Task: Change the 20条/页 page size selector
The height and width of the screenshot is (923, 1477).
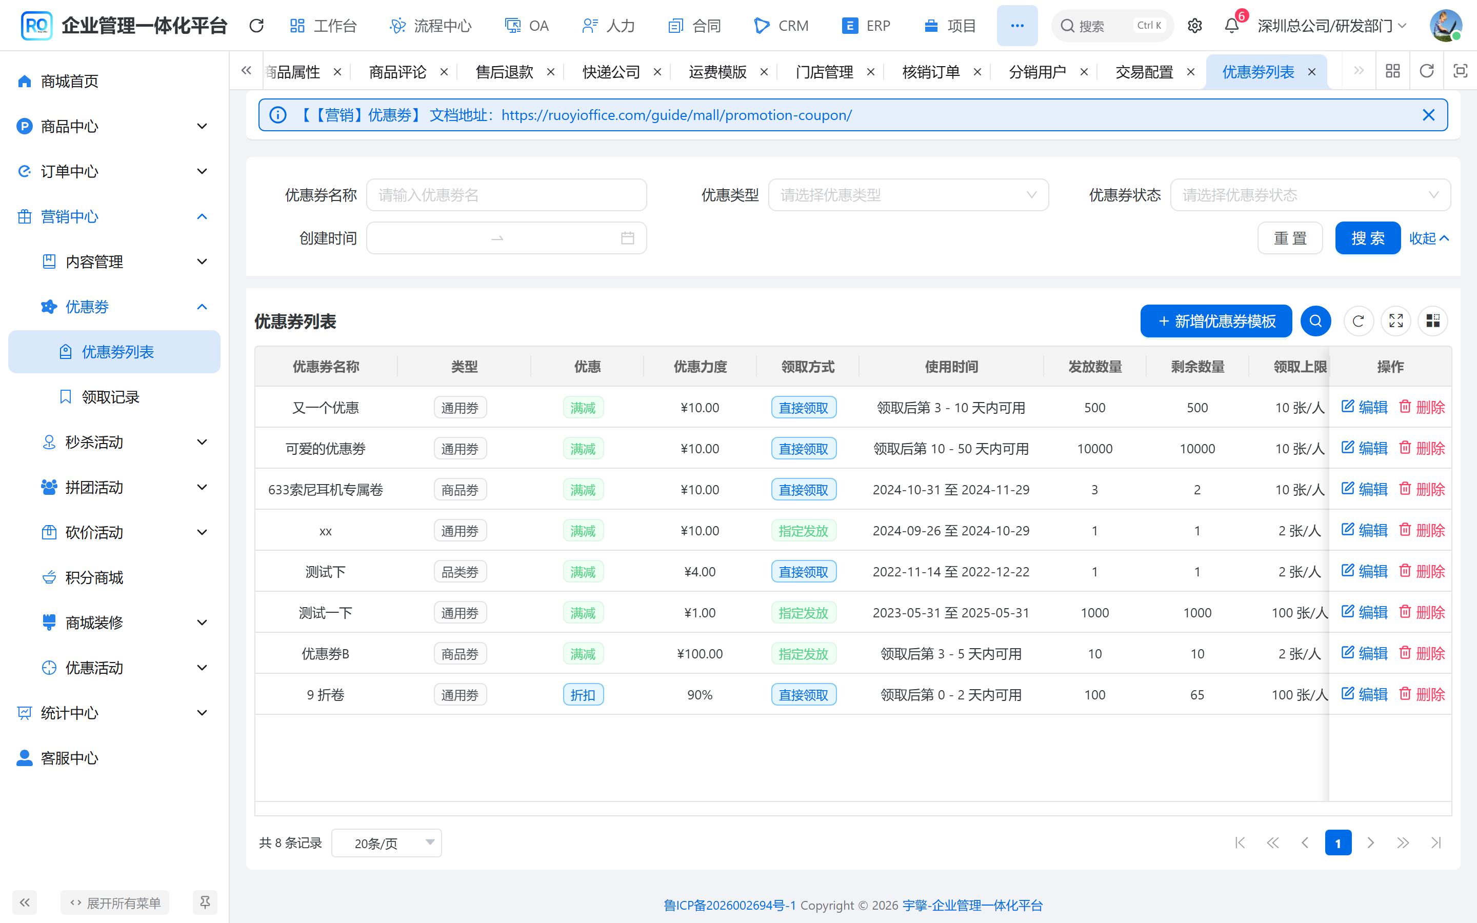Action: [386, 843]
